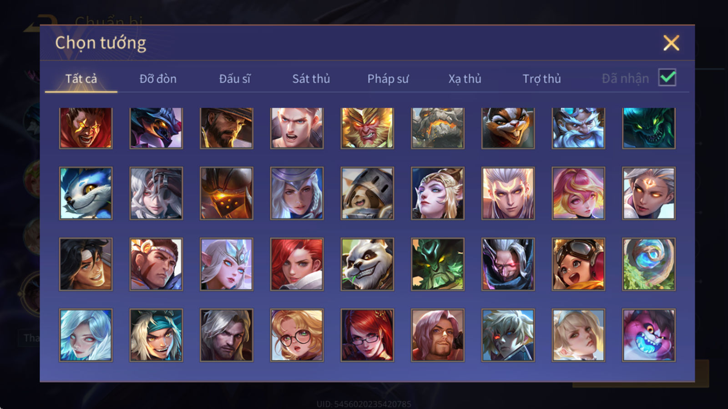This screenshot has width=728, height=409.
Task: Choose the blue fox hero portrait
Action: 86,193
